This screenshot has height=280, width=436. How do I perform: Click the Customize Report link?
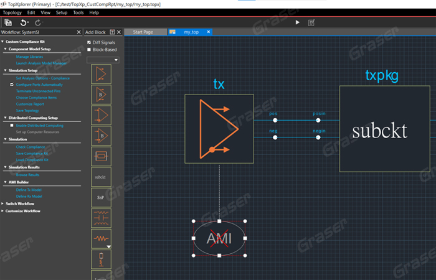pyautogui.click(x=30, y=104)
